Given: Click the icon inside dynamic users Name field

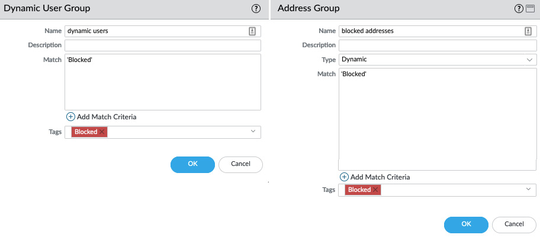Looking at the screenshot, I should click(252, 31).
